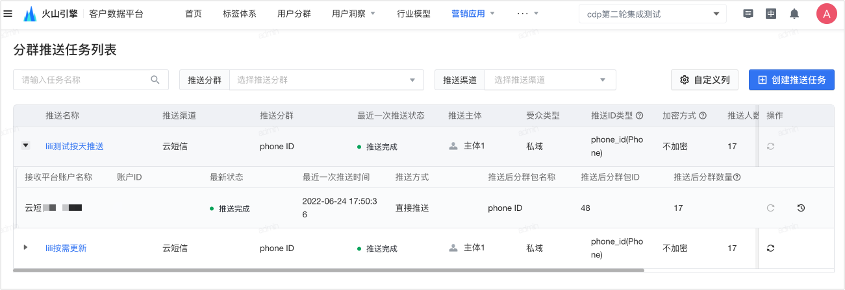Open the cdp第二轮集成测试 project dropdown

tap(653, 14)
